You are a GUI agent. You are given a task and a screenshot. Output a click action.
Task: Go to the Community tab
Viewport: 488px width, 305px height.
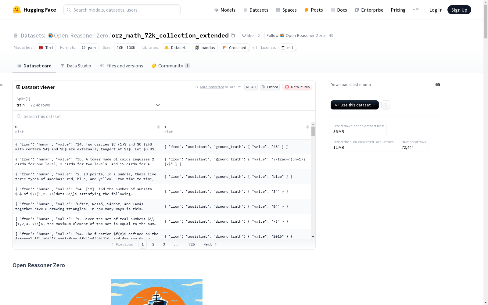point(171,66)
